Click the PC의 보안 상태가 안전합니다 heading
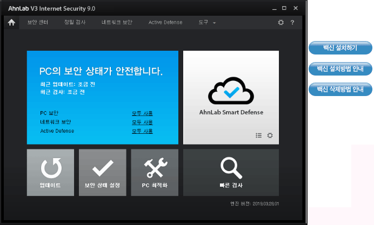The height and width of the screenshot is (225, 374). (101, 71)
